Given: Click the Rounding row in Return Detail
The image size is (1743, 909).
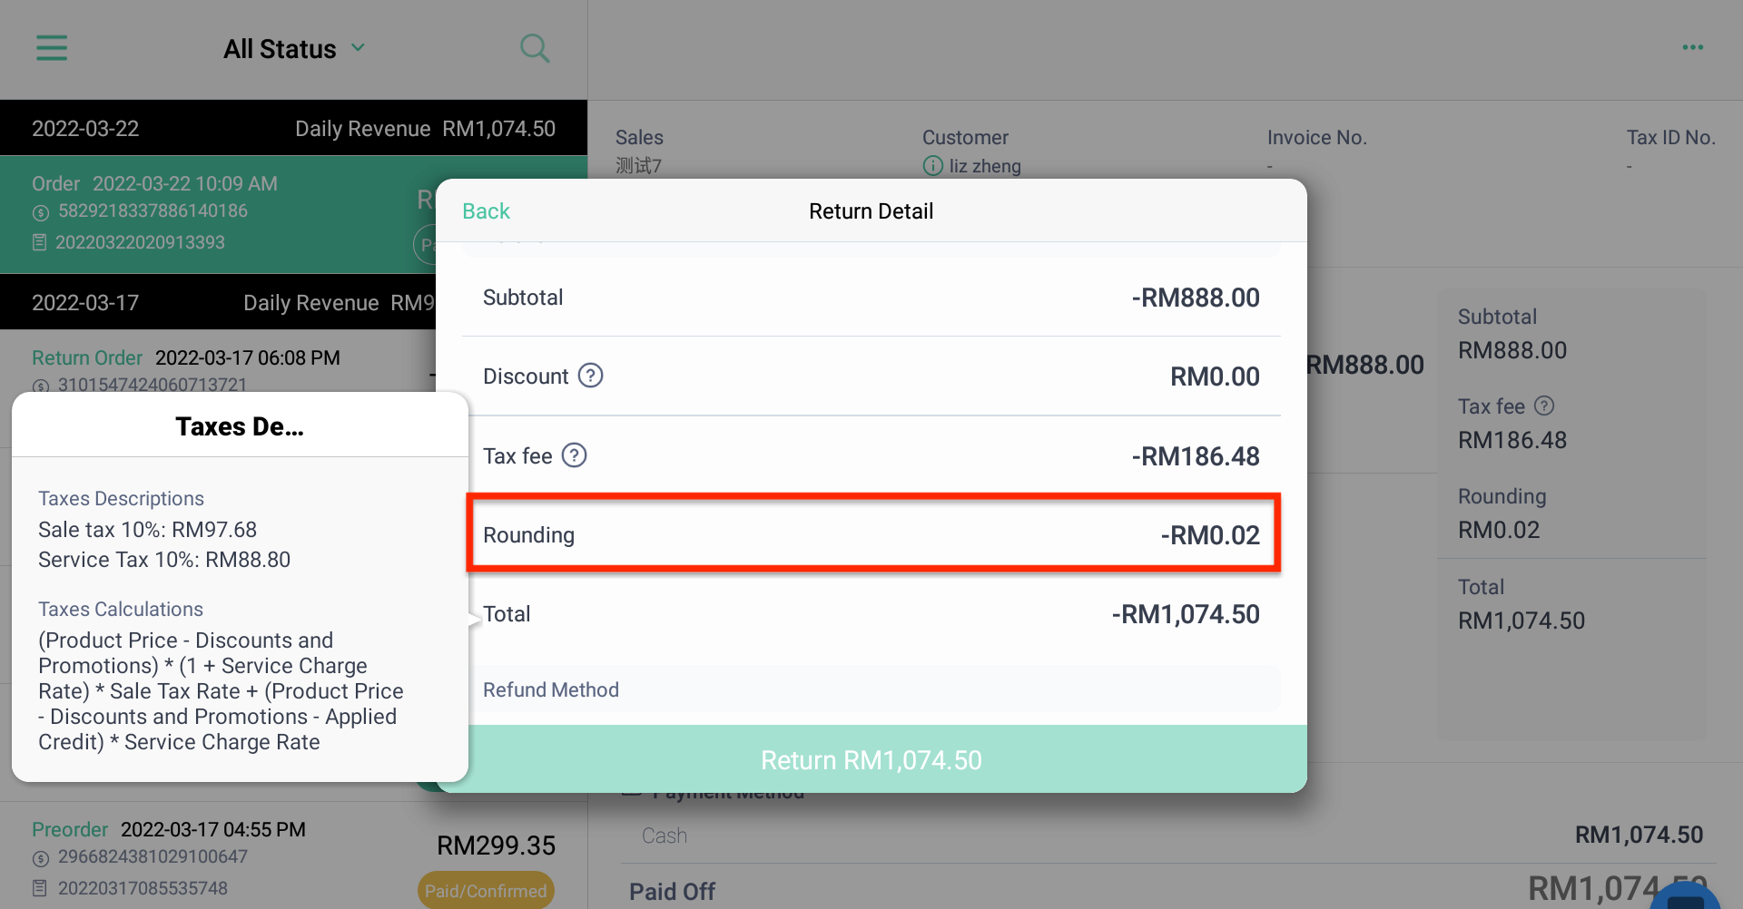Looking at the screenshot, I should (x=871, y=533).
